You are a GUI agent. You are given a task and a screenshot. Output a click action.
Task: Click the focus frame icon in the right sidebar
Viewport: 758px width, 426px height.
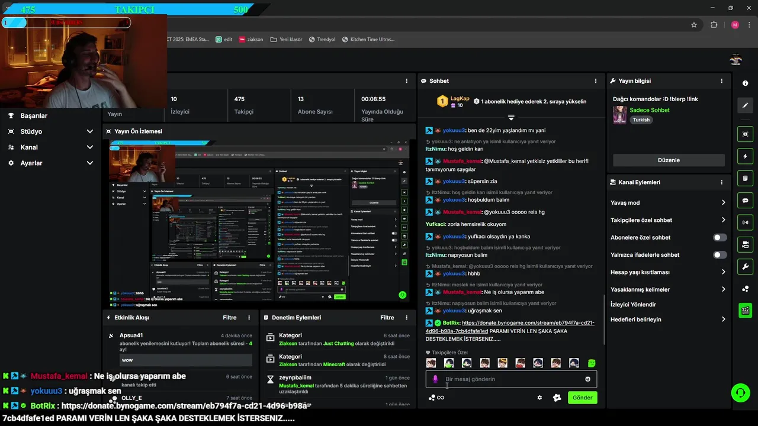pyautogui.click(x=745, y=134)
